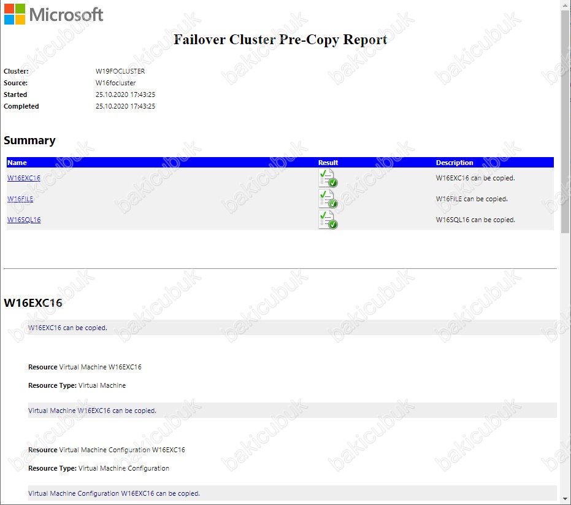Viewport: 571px width, 505px height.
Task: Click the Result column header
Action: point(328,163)
